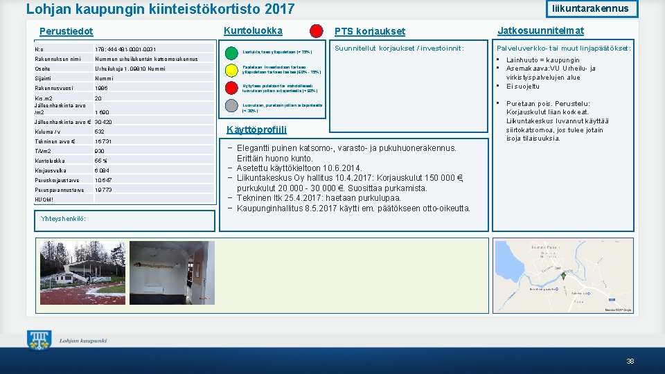Screen dimensions: 665x374
Task: Select the Rakennusvuosi label
Action: (54, 88)
